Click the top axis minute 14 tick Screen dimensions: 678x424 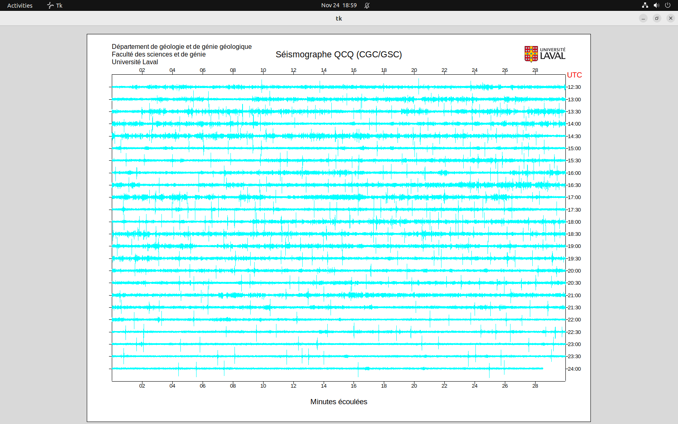coord(324,70)
